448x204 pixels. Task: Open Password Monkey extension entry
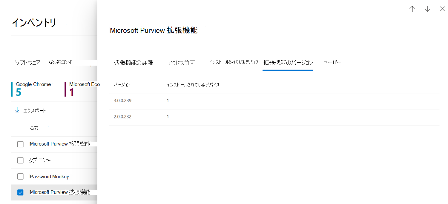coord(49,177)
